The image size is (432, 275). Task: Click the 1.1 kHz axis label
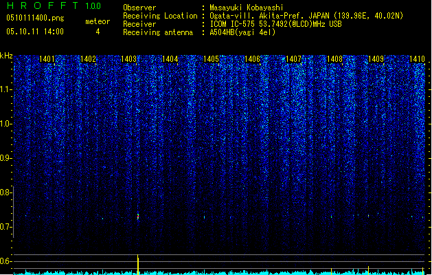click(x=5, y=89)
